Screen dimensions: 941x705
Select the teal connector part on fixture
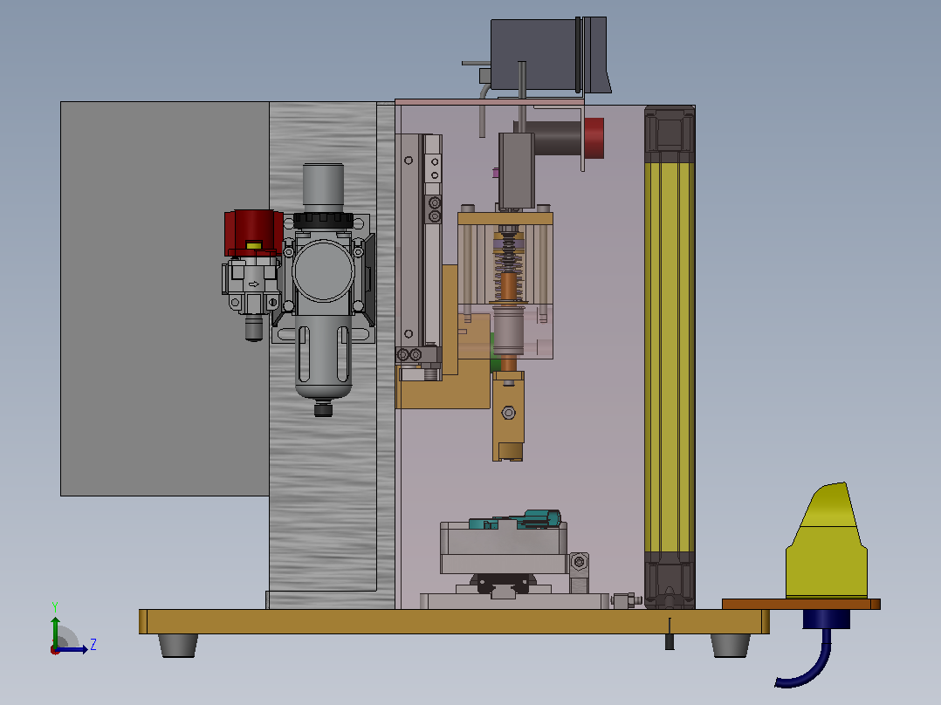(x=514, y=520)
